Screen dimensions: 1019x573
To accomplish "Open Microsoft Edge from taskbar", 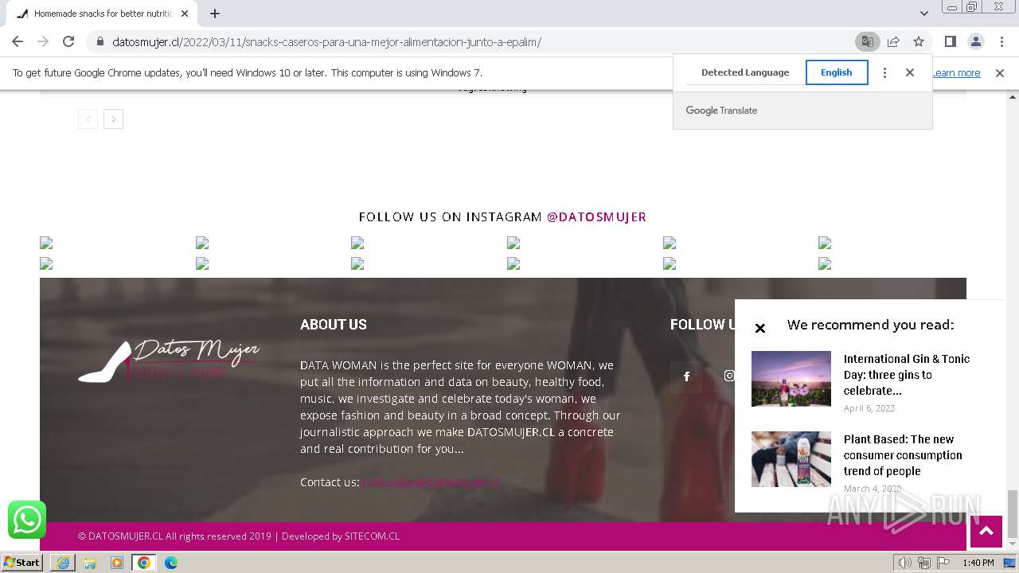I will (x=171, y=563).
